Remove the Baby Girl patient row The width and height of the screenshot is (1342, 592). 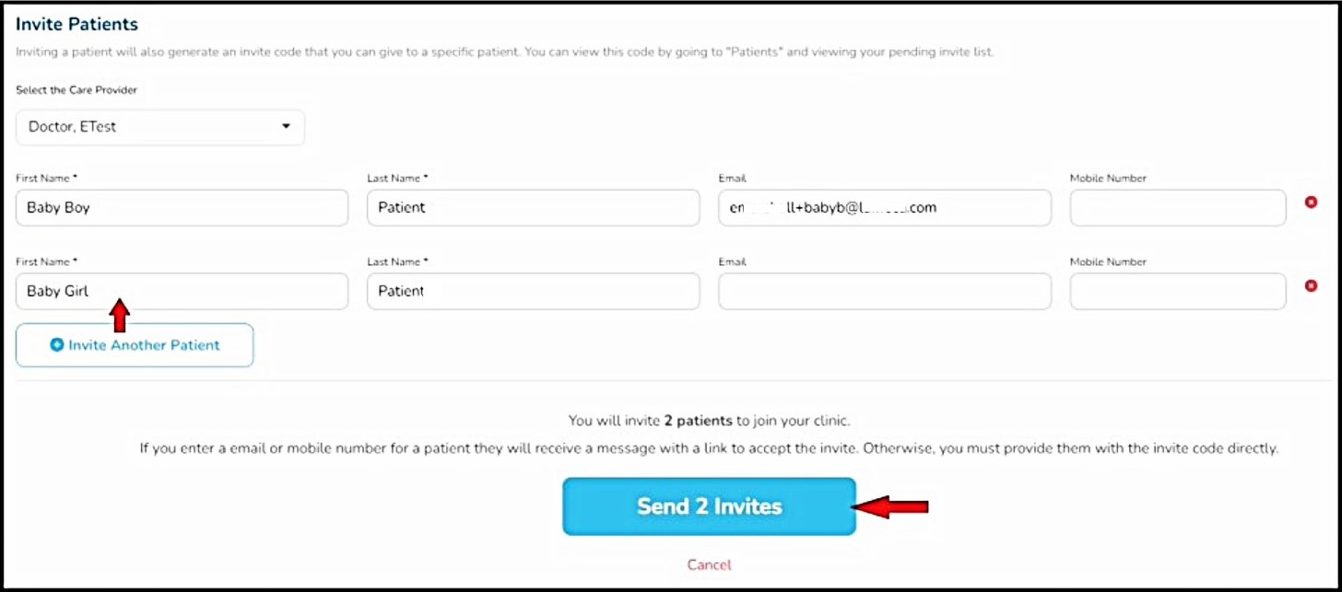1311,286
